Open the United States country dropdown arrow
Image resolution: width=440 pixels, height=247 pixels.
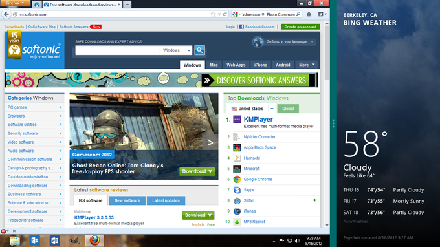[272, 109]
